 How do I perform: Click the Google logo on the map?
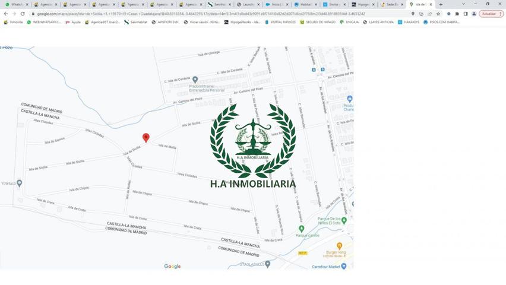click(x=172, y=266)
